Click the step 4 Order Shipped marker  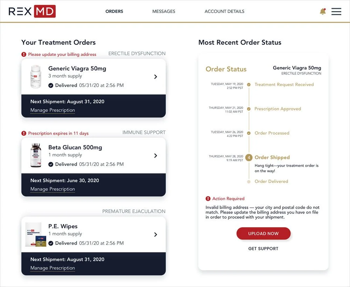point(249,157)
